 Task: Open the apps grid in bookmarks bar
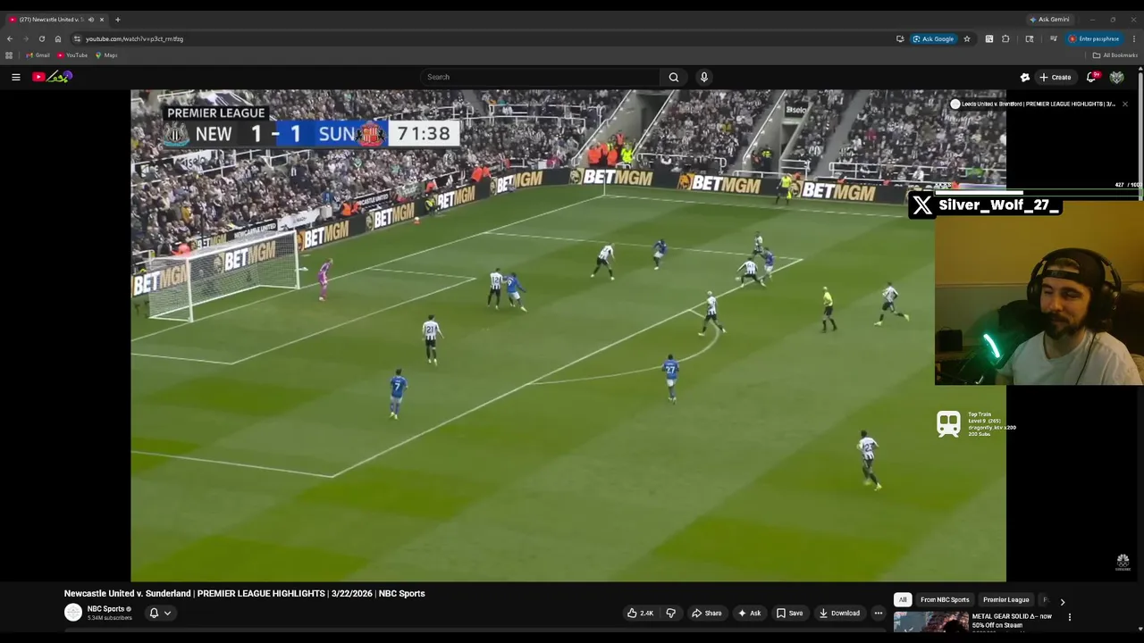point(9,55)
